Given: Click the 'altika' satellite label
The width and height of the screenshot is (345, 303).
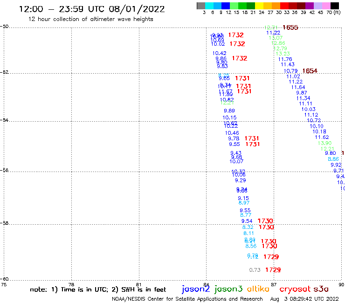Looking at the screenshot, I should click(258, 289).
